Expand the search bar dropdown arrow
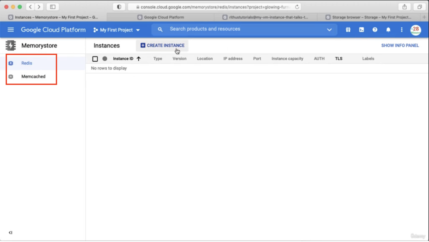The height and width of the screenshot is (242, 429). click(x=329, y=30)
